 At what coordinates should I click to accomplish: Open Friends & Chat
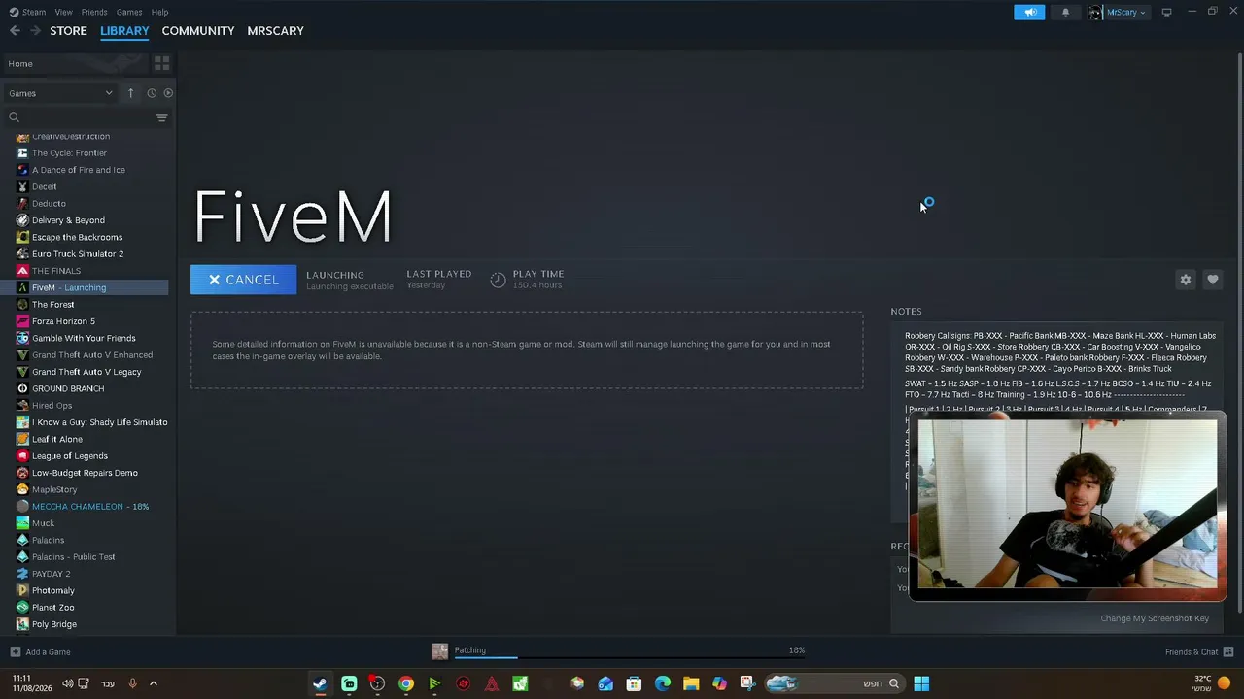(x=1198, y=652)
